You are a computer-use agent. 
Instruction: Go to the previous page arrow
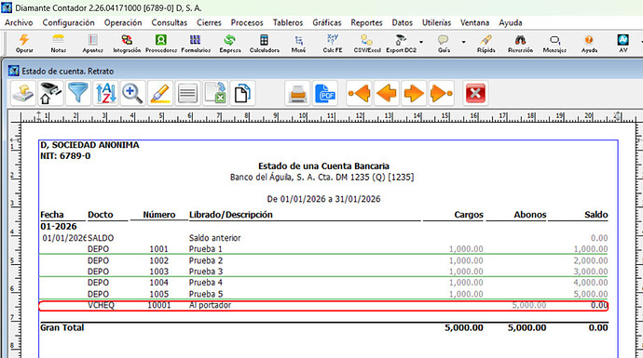pos(387,93)
